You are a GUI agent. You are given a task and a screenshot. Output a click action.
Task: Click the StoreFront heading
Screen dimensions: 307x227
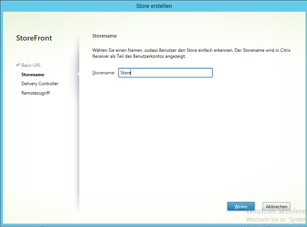pyautogui.click(x=34, y=38)
